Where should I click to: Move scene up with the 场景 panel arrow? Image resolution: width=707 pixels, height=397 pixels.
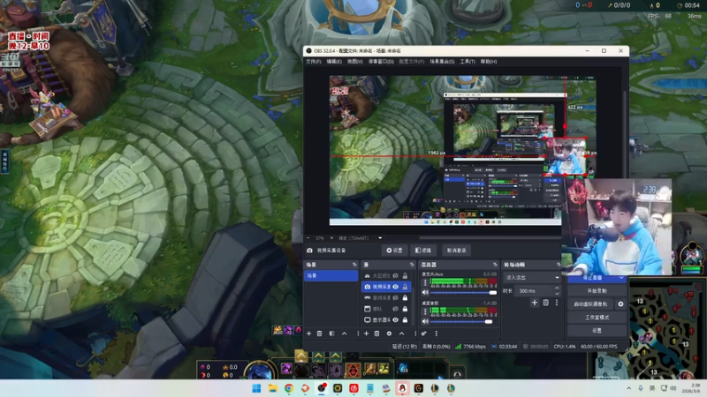[x=345, y=333]
